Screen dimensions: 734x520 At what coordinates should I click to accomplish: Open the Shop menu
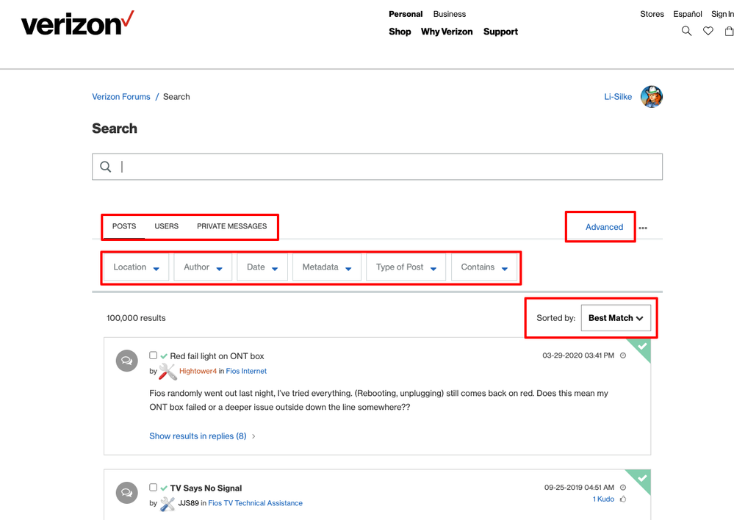point(400,32)
